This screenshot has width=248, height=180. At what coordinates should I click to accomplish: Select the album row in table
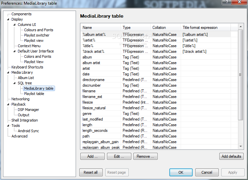[x=156, y=57]
